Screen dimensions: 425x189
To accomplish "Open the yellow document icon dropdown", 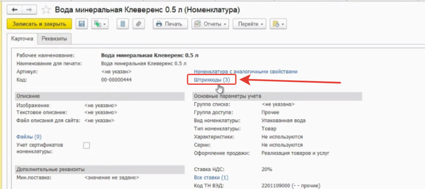I will 278,24.
